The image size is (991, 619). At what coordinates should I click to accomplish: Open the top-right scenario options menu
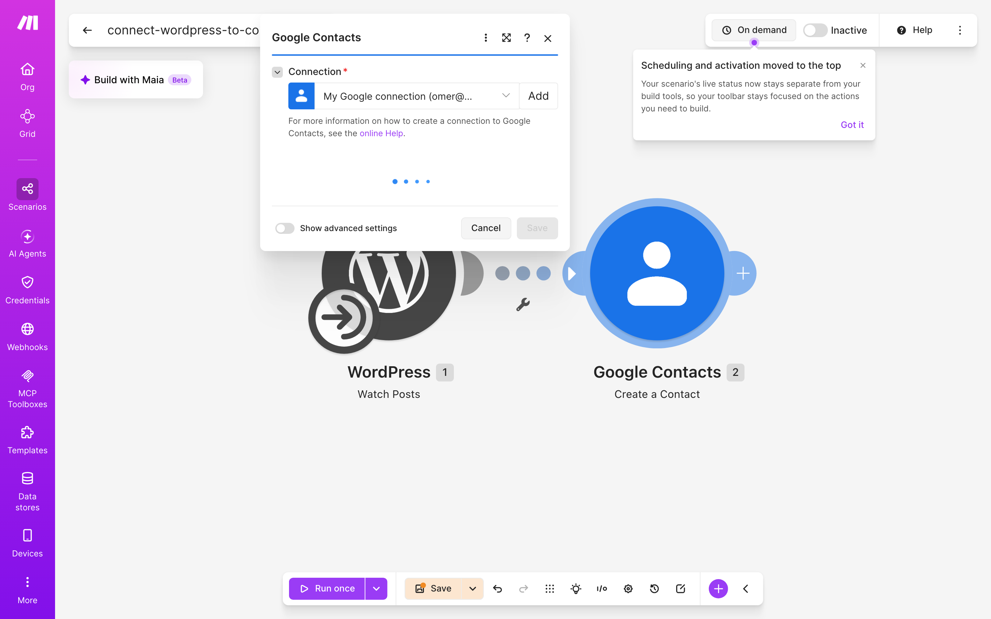(x=960, y=30)
